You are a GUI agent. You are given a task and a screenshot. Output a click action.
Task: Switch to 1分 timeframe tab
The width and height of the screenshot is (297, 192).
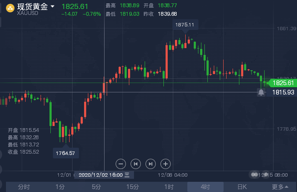coord(60,187)
